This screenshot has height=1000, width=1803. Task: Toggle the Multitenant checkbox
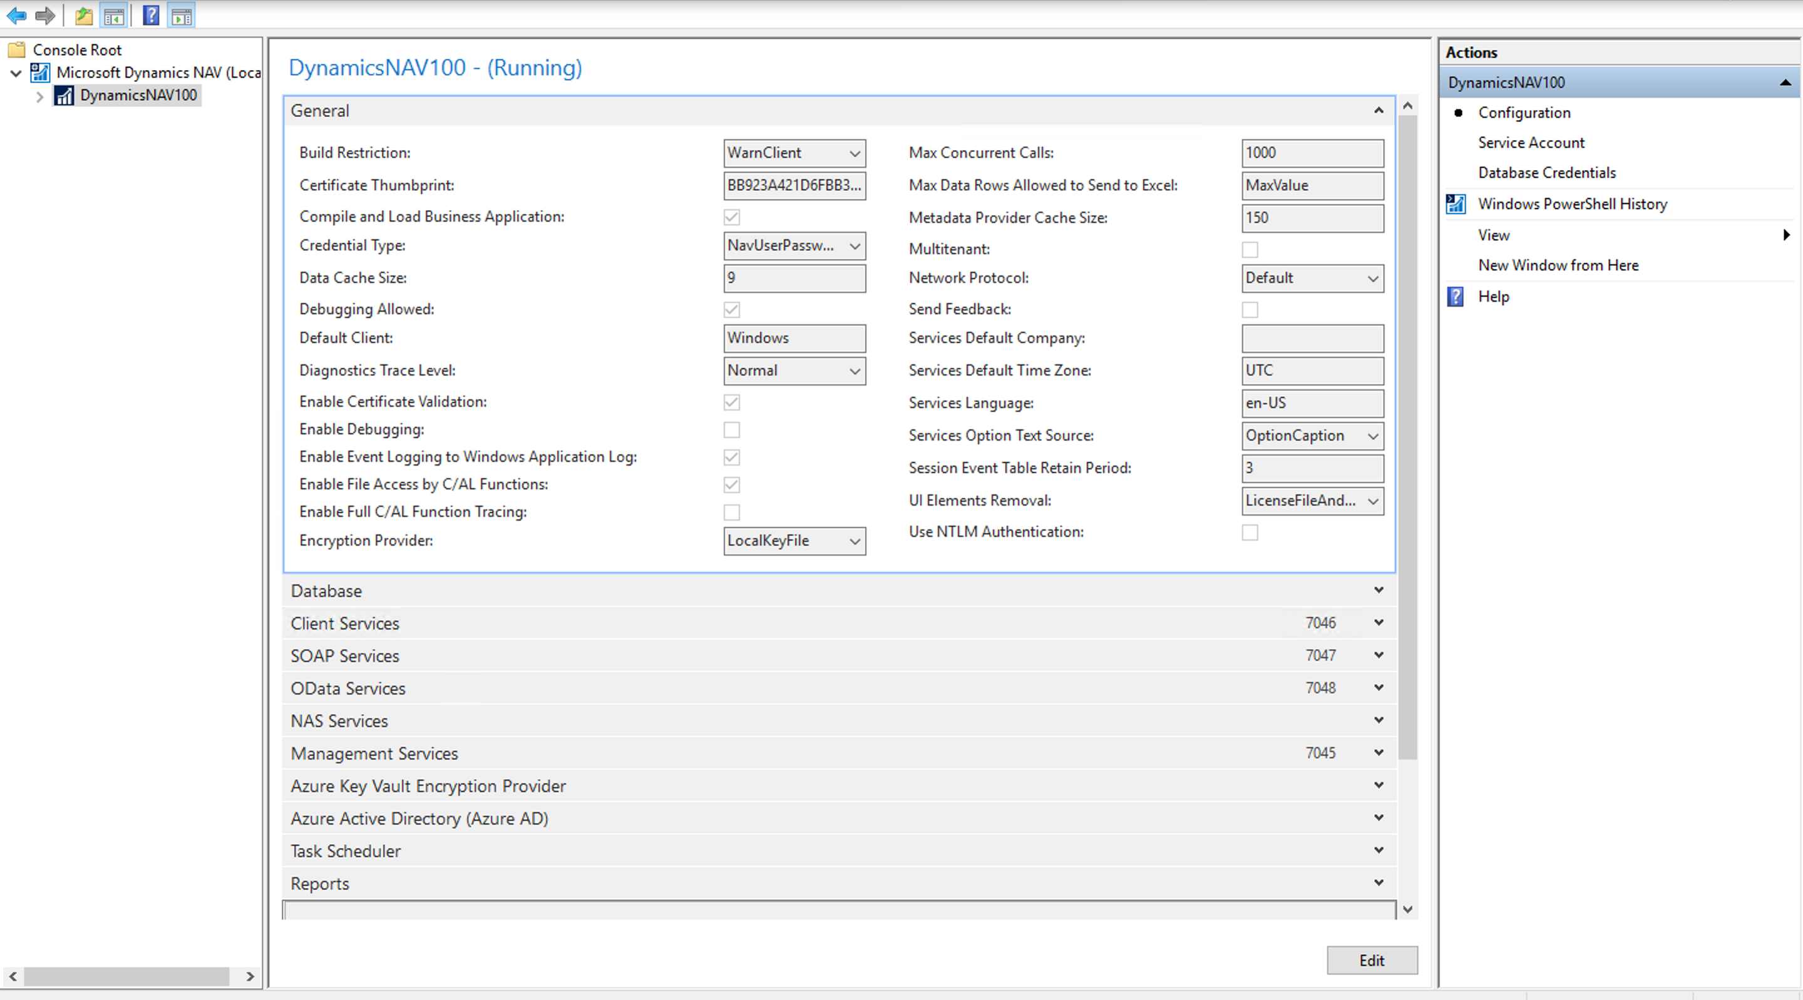(x=1250, y=249)
